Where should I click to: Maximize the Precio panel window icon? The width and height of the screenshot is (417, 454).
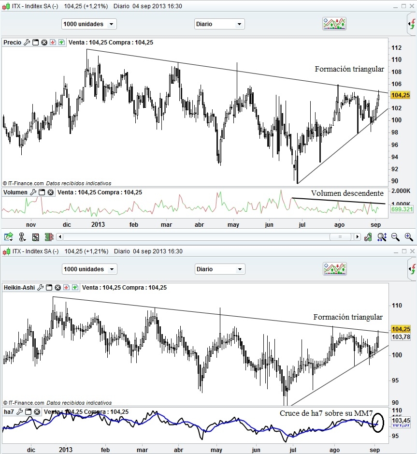click(35, 43)
